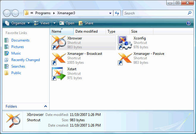Click in the Search input field
Image resolution: width=196 pixels, height=134 pixels.
tap(156, 13)
